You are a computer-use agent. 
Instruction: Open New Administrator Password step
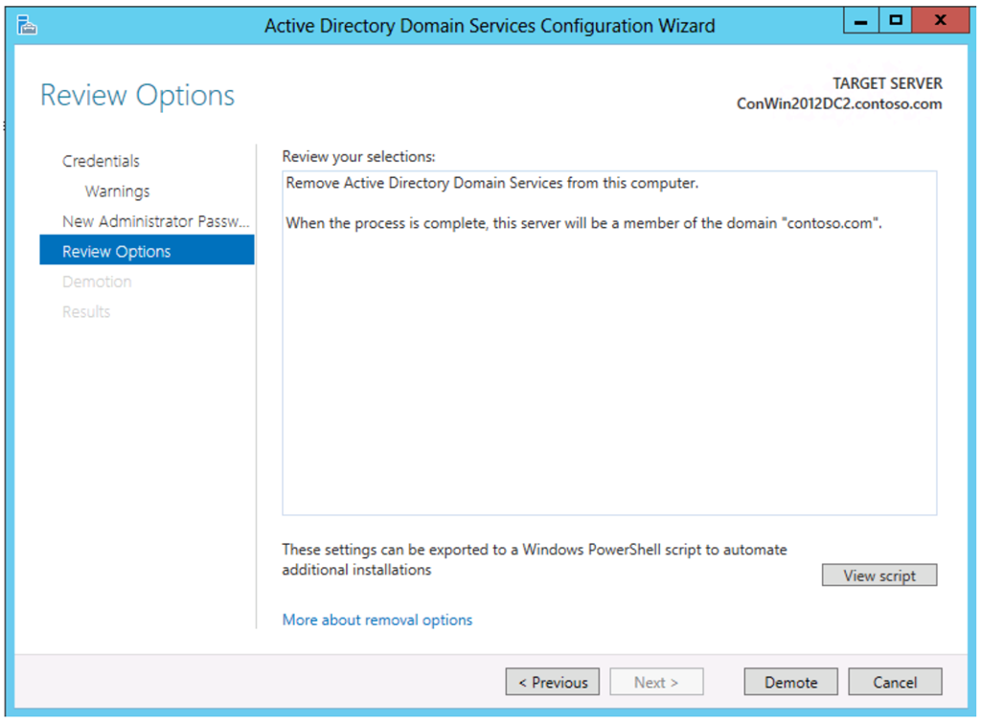pos(156,221)
